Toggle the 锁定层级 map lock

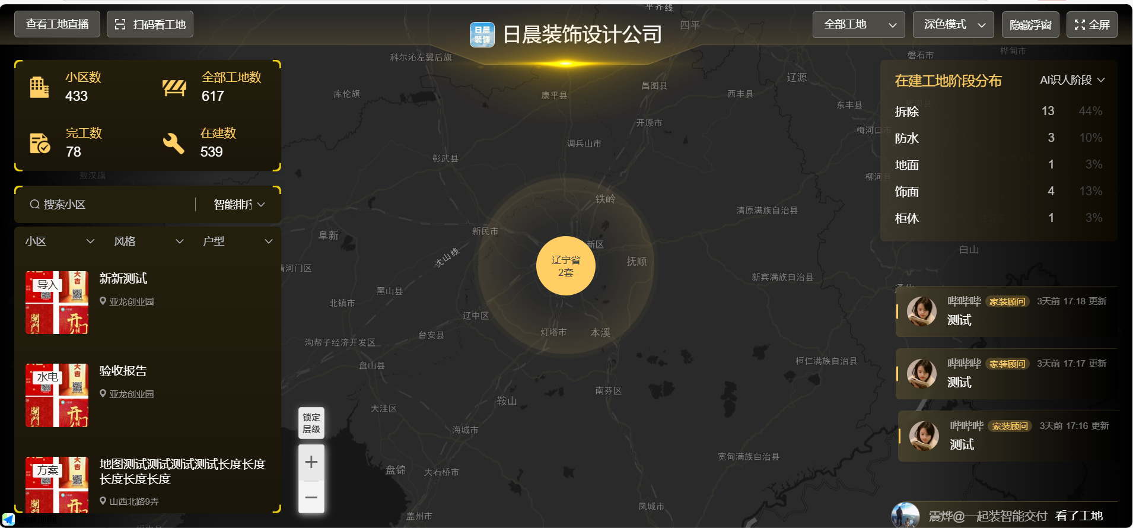[311, 423]
